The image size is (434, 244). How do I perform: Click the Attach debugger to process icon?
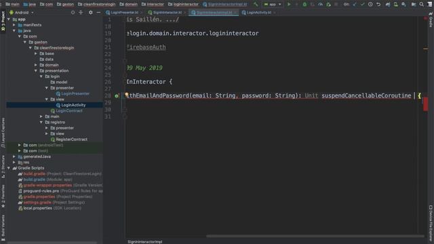coord(328,4)
